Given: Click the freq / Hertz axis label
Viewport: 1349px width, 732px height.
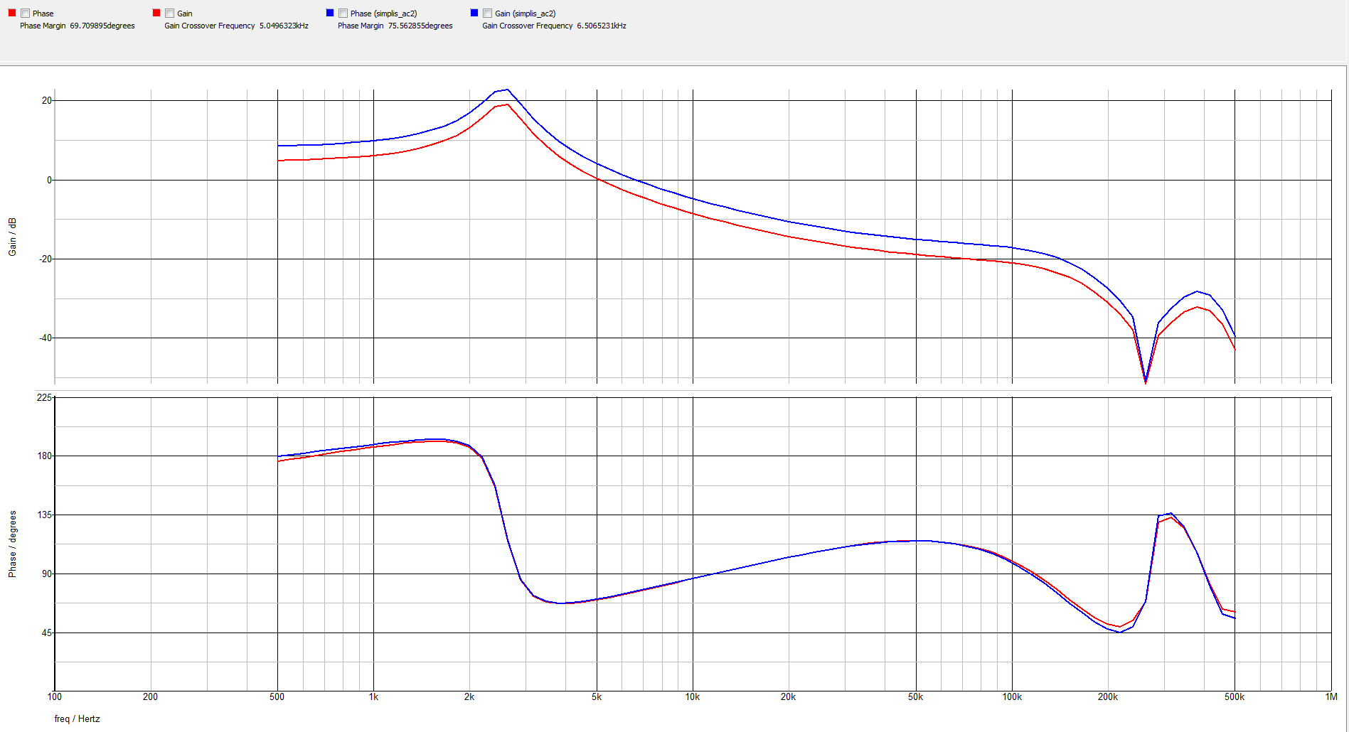Looking at the screenshot, I should (78, 718).
